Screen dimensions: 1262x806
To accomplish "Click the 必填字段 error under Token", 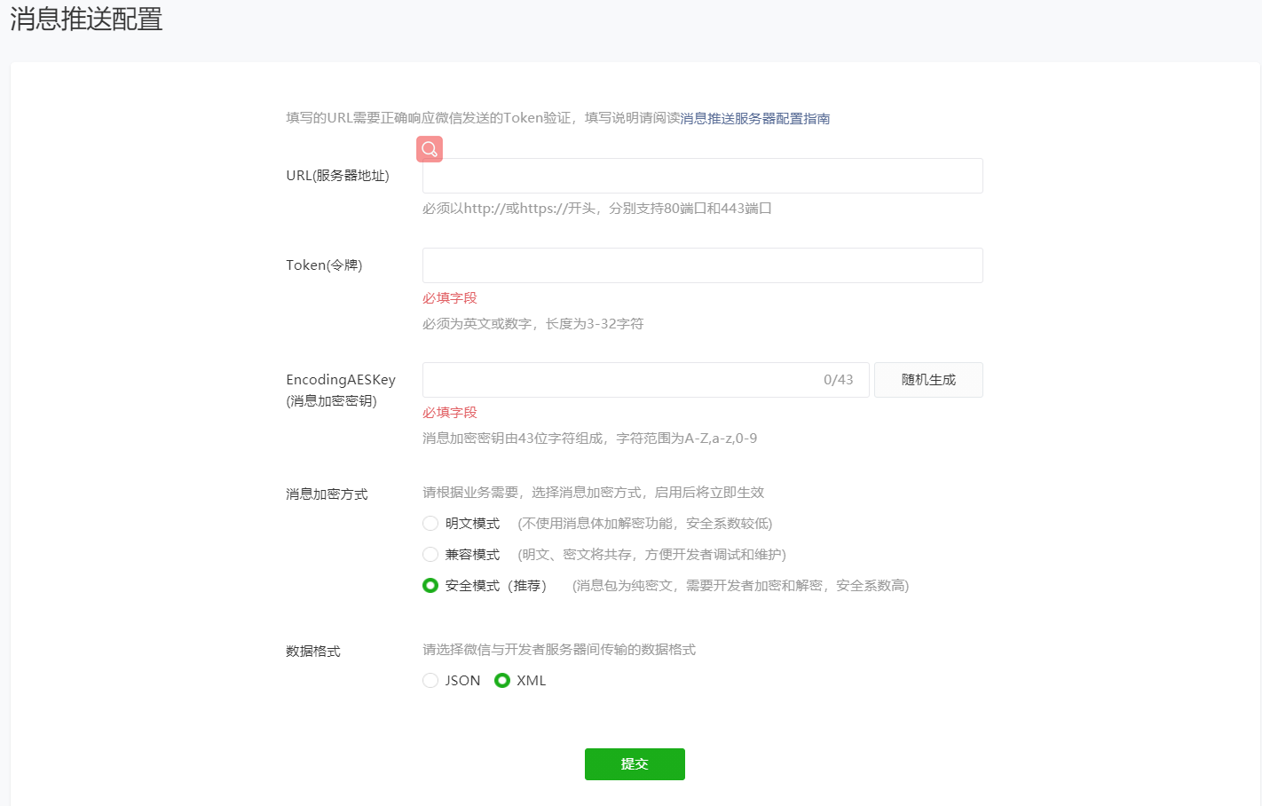I will 450,298.
